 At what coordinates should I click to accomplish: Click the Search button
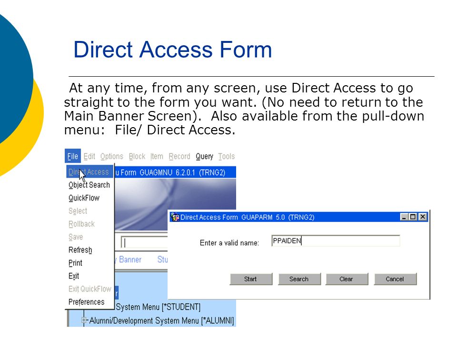299,279
